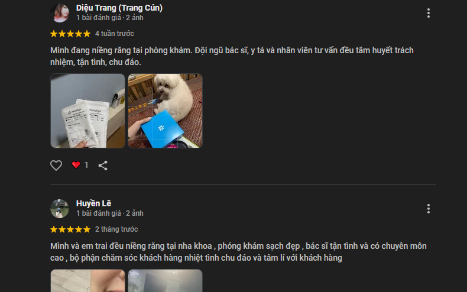
Task: Click the five-star rating on Huyền Lê's review
Action: coord(70,229)
